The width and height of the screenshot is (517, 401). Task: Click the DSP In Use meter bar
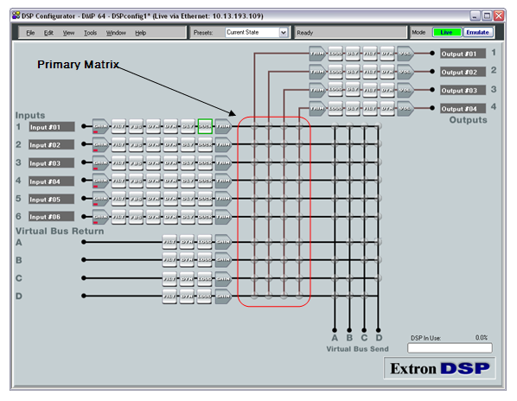pos(450,348)
